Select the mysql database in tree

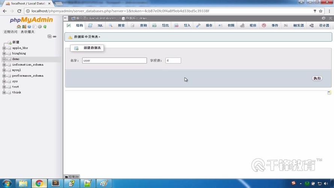click(17, 70)
